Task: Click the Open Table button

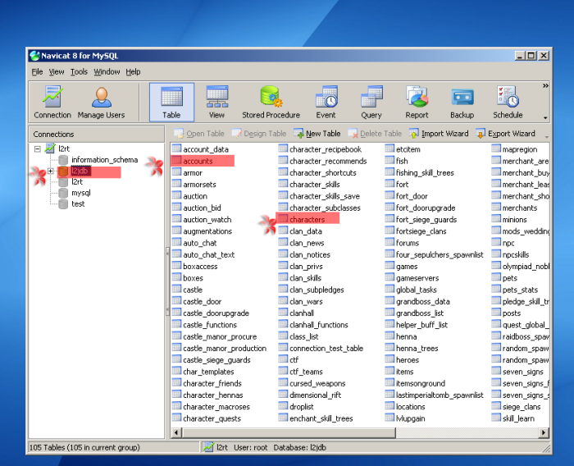Action: pos(199,134)
